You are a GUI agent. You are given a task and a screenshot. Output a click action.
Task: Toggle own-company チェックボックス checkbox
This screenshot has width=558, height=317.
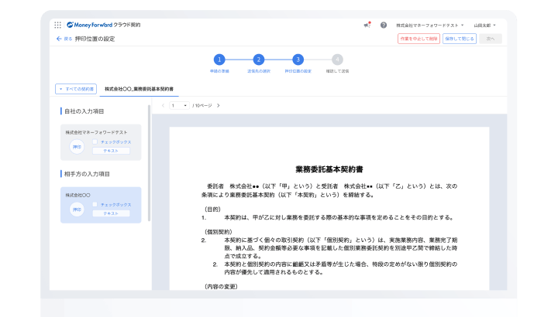click(95, 141)
